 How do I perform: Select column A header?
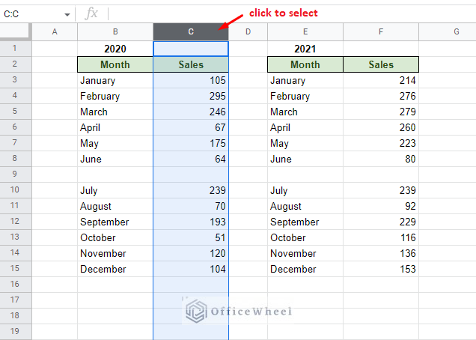click(x=55, y=31)
